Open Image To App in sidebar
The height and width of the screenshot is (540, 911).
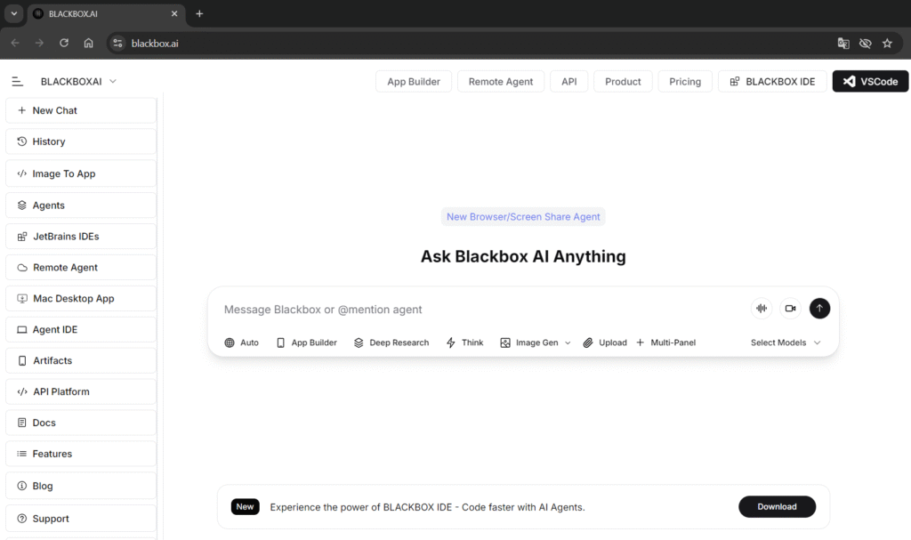81,173
